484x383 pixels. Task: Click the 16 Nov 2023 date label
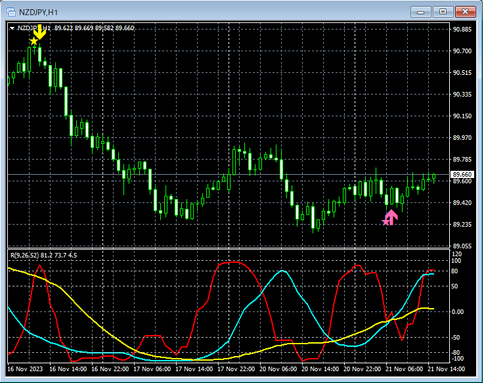point(24,369)
